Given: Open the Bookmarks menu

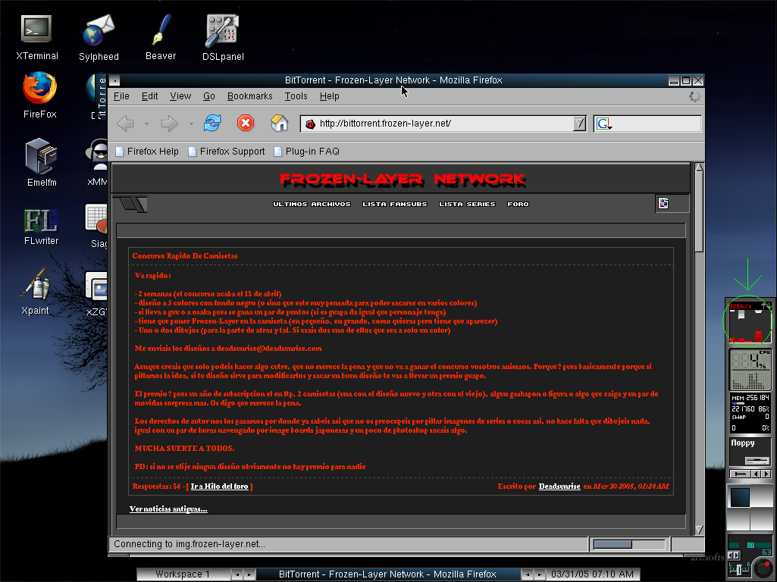Looking at the screenshot, I should click(x=249, y=96).
